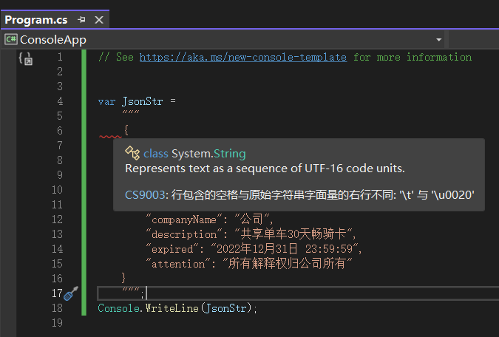Open the CS9003 error code link

(x=145, y=195)
